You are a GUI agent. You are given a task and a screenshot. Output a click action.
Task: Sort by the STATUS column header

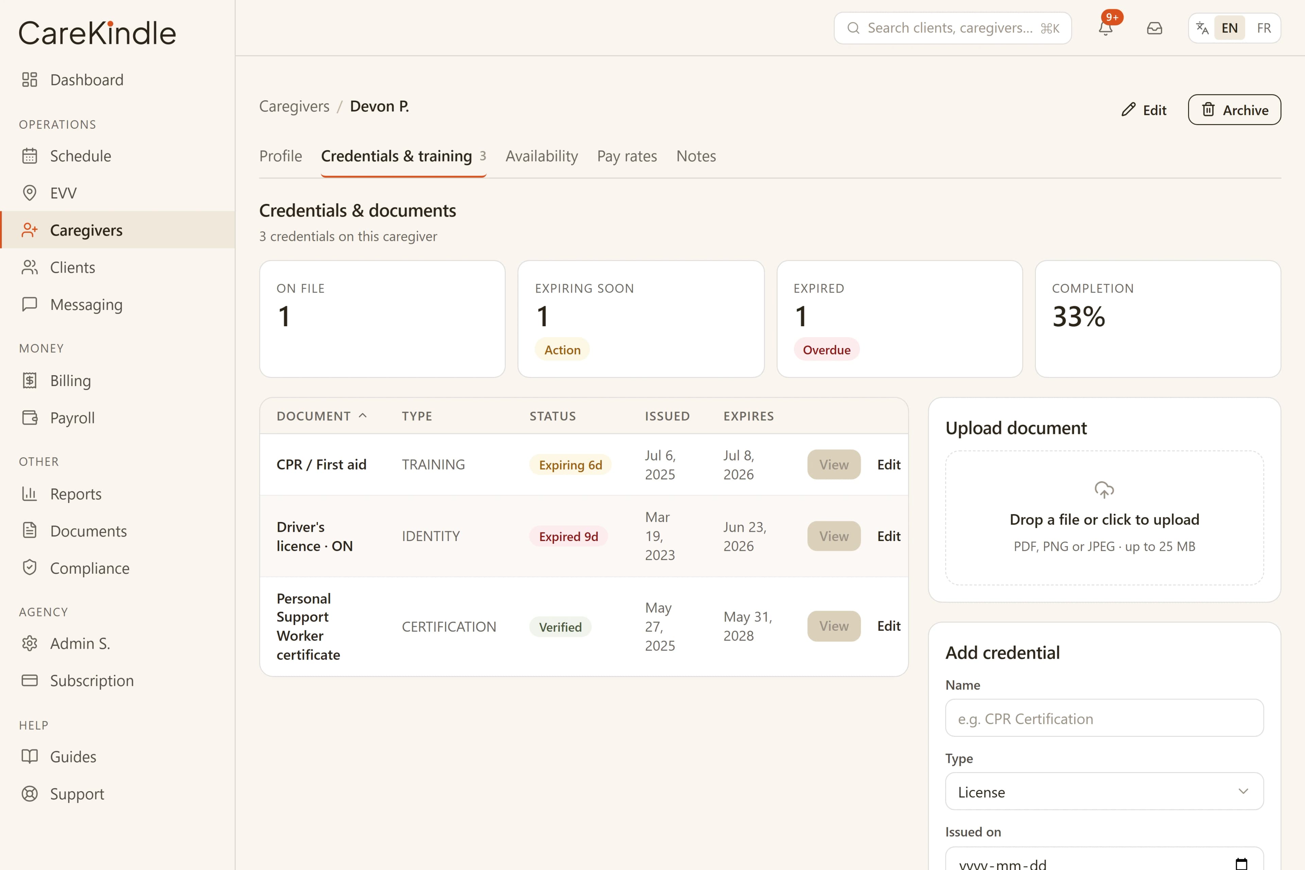(x=553, y=416)
